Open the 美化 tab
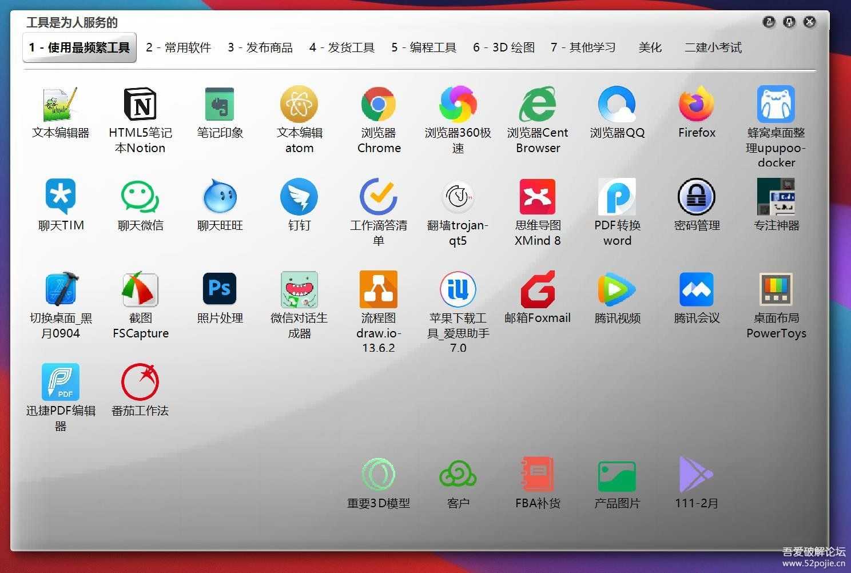The image size is (851, 573). [x=650, y=47]
